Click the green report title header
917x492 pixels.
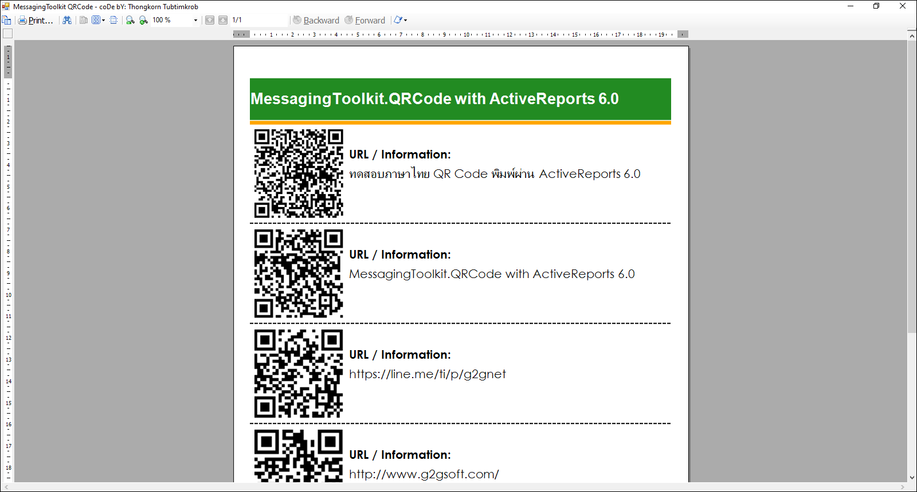click(460, 99)
